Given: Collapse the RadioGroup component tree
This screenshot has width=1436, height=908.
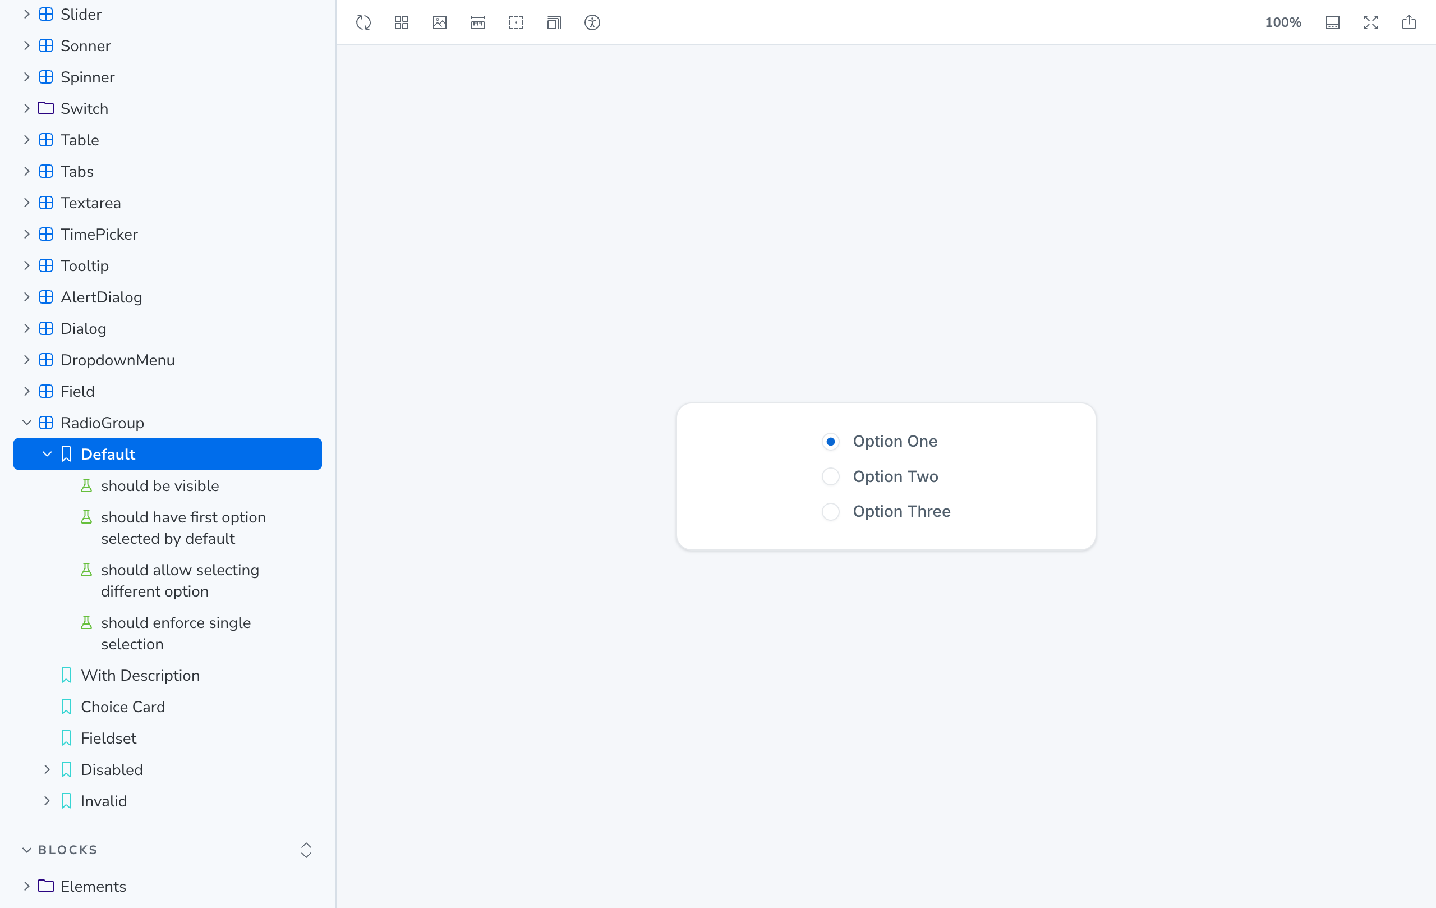Looking at the screenshot, I should tap(27, 423).
